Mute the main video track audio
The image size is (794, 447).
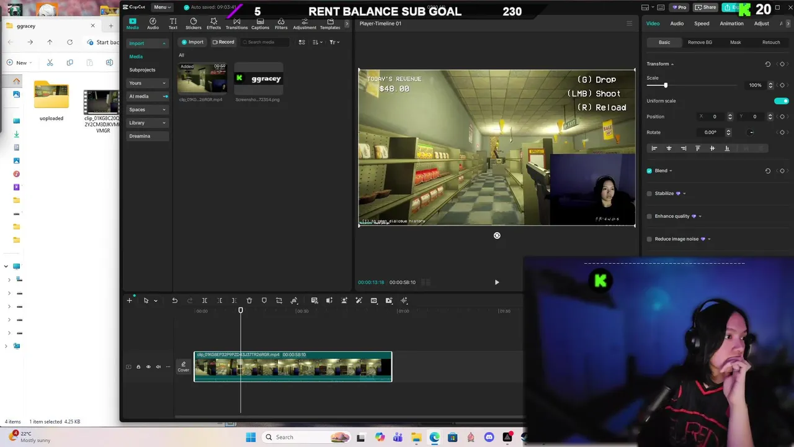pyautogui.click(x=158, y=367)
